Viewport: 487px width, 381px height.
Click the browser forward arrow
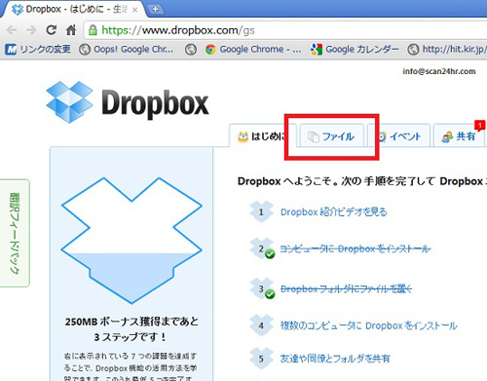tap(31, 30)
